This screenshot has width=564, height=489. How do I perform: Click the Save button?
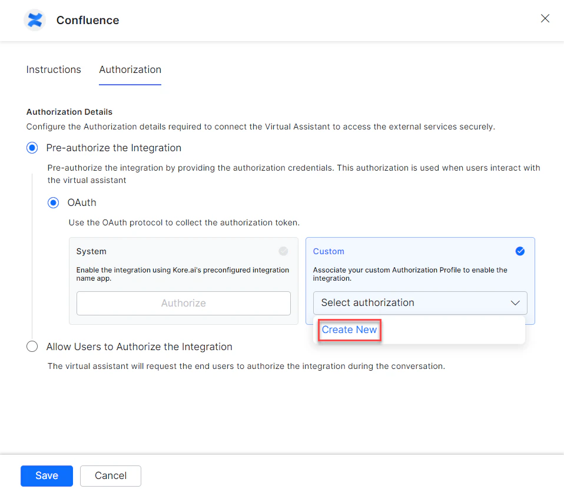(x=47, y=475)
